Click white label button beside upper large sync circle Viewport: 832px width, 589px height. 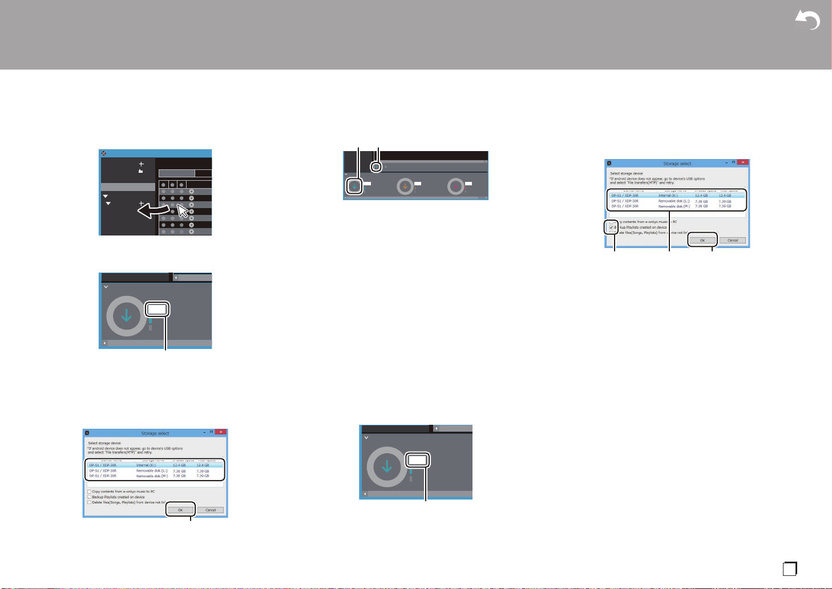tap(158, 309)
